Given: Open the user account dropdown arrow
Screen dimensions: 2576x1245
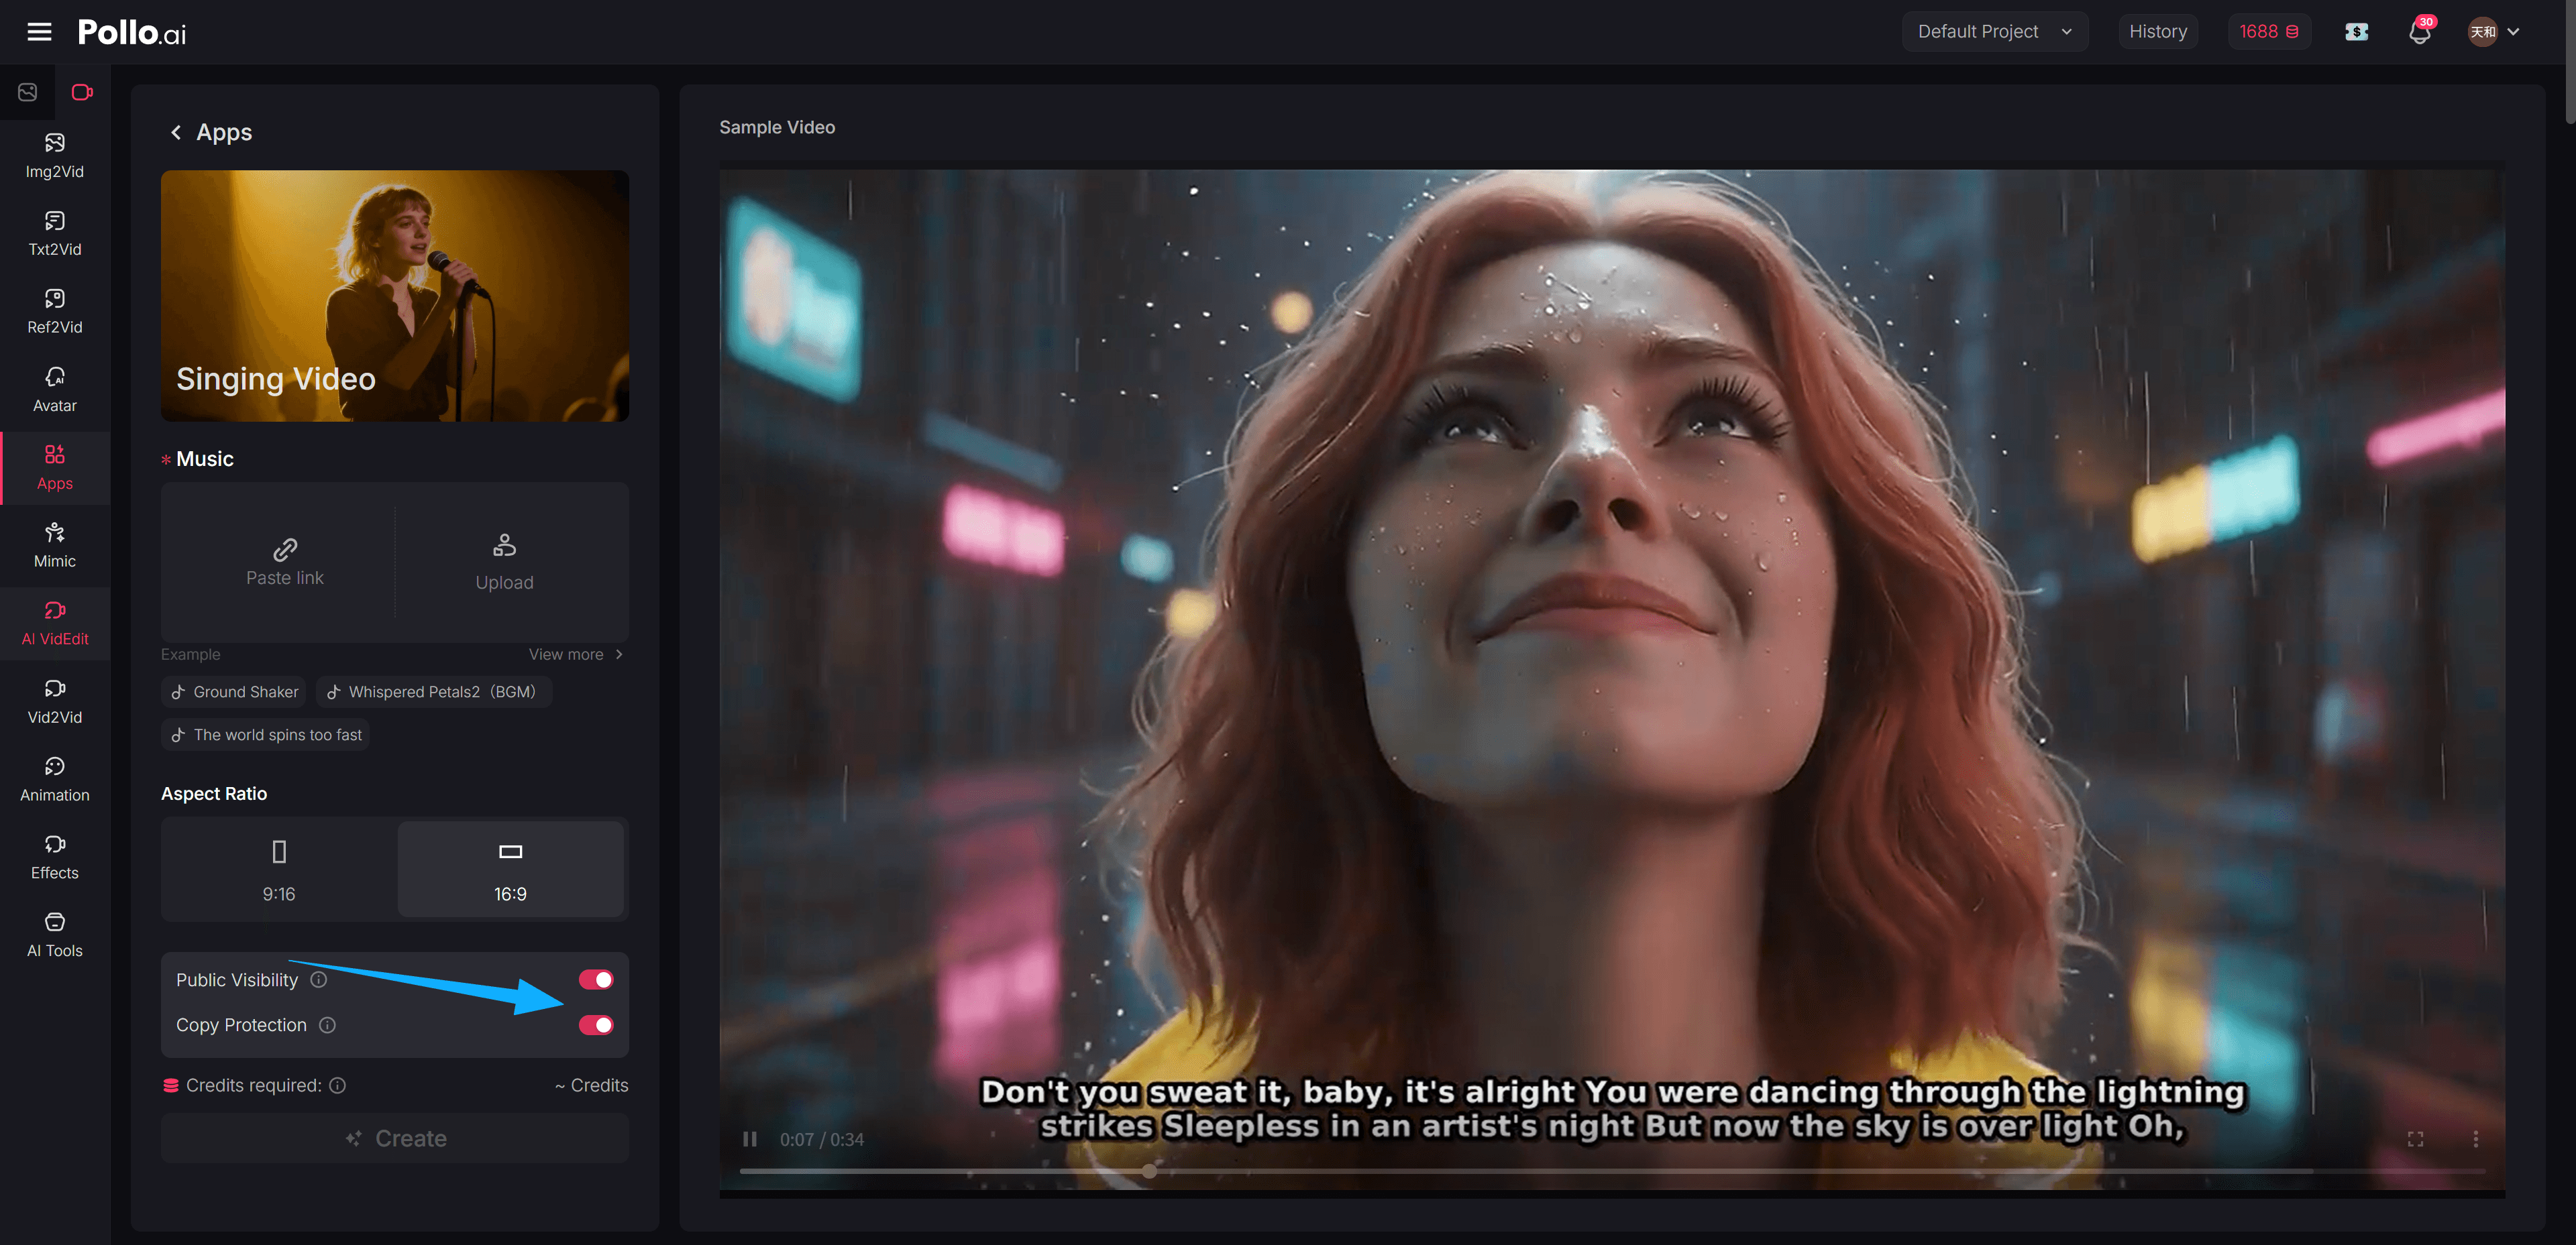Looking at the screenshot, I should pyautogui.click(x=2512, y=32).
